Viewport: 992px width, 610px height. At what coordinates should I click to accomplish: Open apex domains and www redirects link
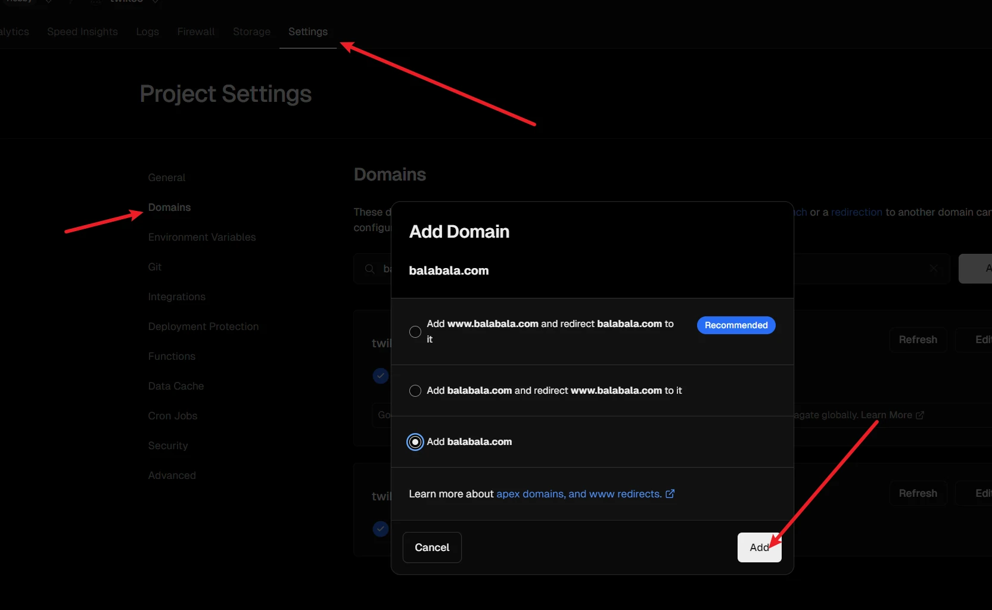click(579, 494)
